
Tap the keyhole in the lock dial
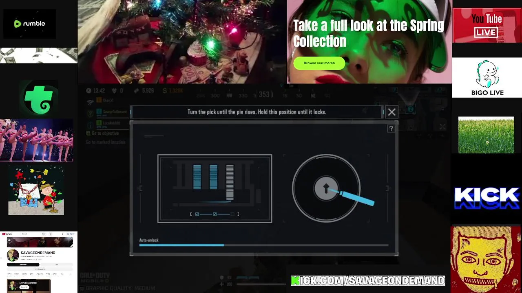[326, 188]
